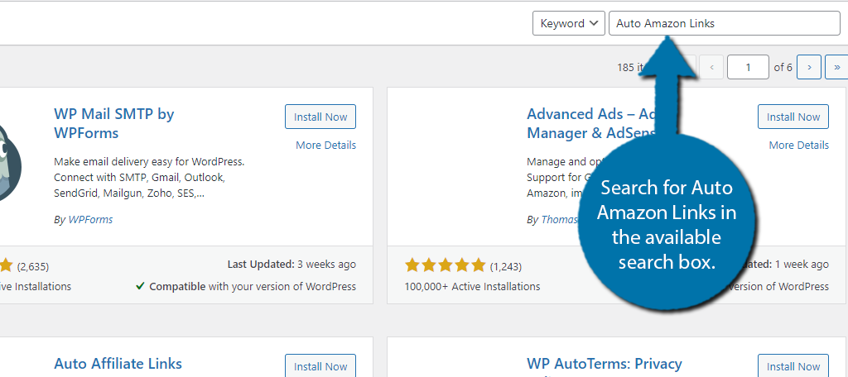The height and width of the screenshot is (377, 848).
Task: Click the Last Updated: 3 weeks ago text
Action: pos(291,264)
